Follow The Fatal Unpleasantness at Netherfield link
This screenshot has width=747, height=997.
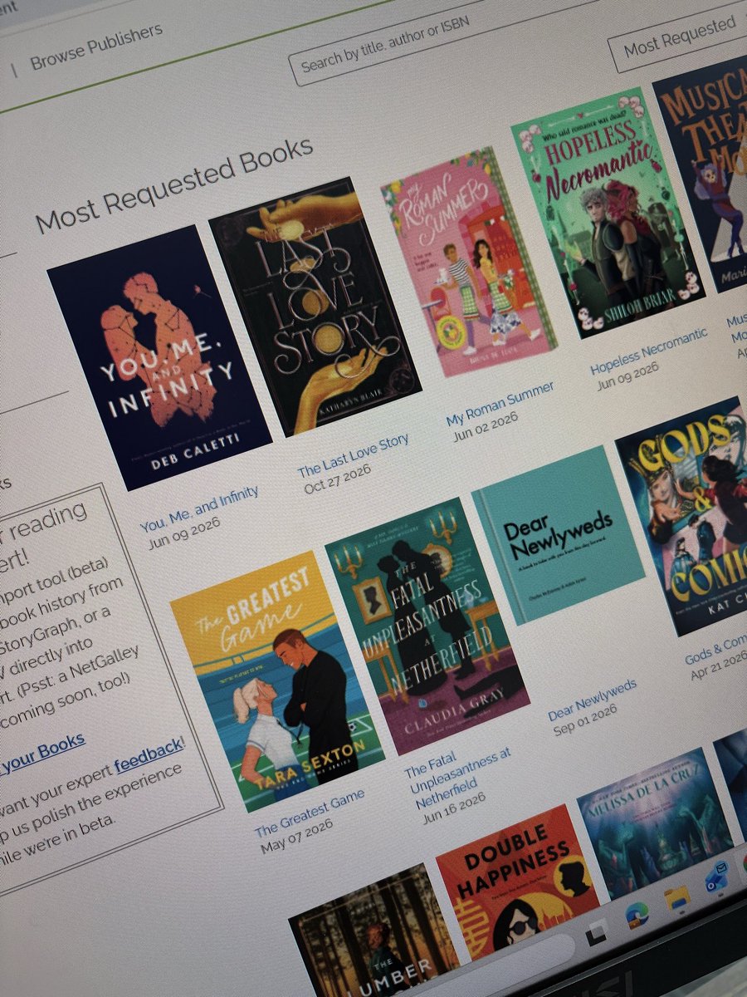[x=458, y=771]
